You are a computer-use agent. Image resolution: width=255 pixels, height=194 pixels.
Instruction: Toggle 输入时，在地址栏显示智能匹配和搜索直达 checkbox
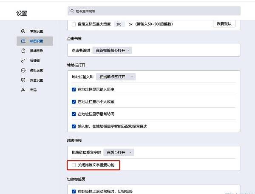[x=74, y=126]
